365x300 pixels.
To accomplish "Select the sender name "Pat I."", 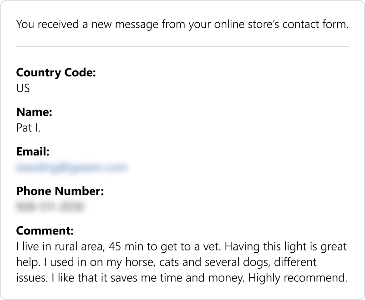I will [28, 128].
